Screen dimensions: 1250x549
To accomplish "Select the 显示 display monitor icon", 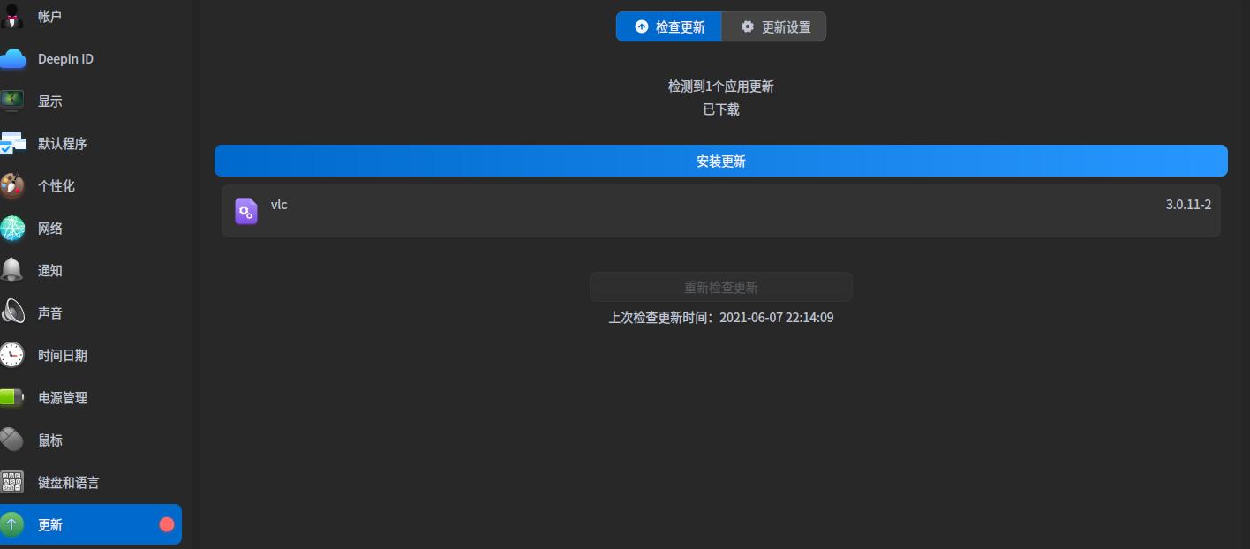I will (x=12, y=101).
